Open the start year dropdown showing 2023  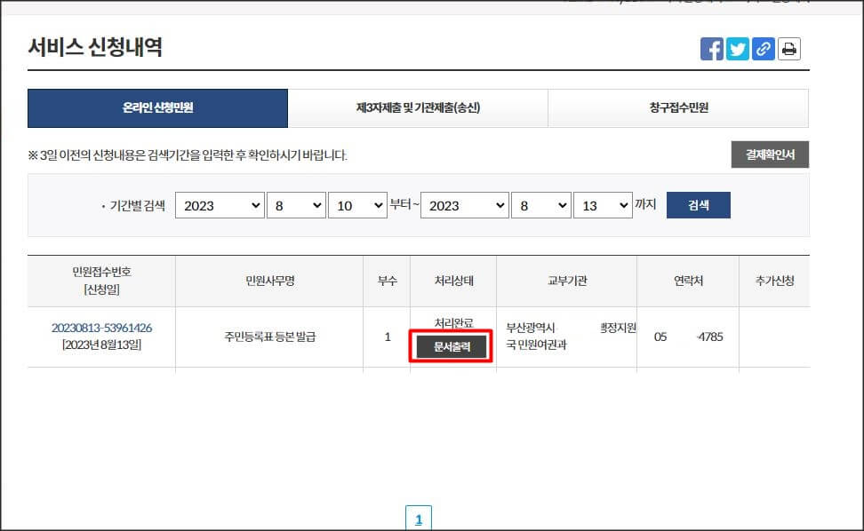[220, 205]
